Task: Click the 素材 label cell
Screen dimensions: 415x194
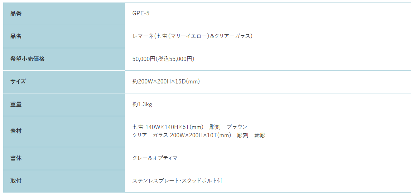Action: (x=64, y=131)
